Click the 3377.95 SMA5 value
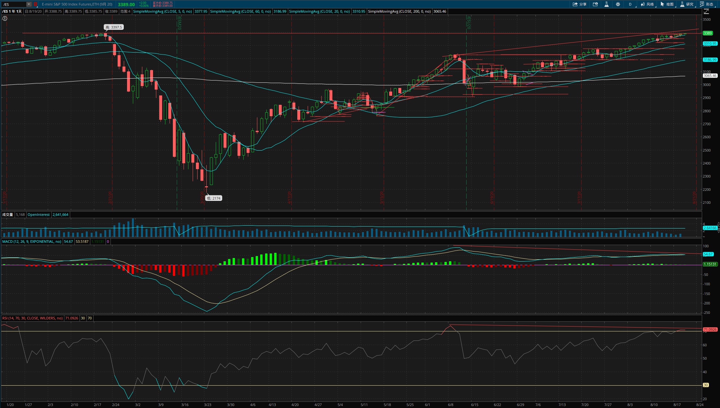720x408 pixels. [x=201, y=11]
